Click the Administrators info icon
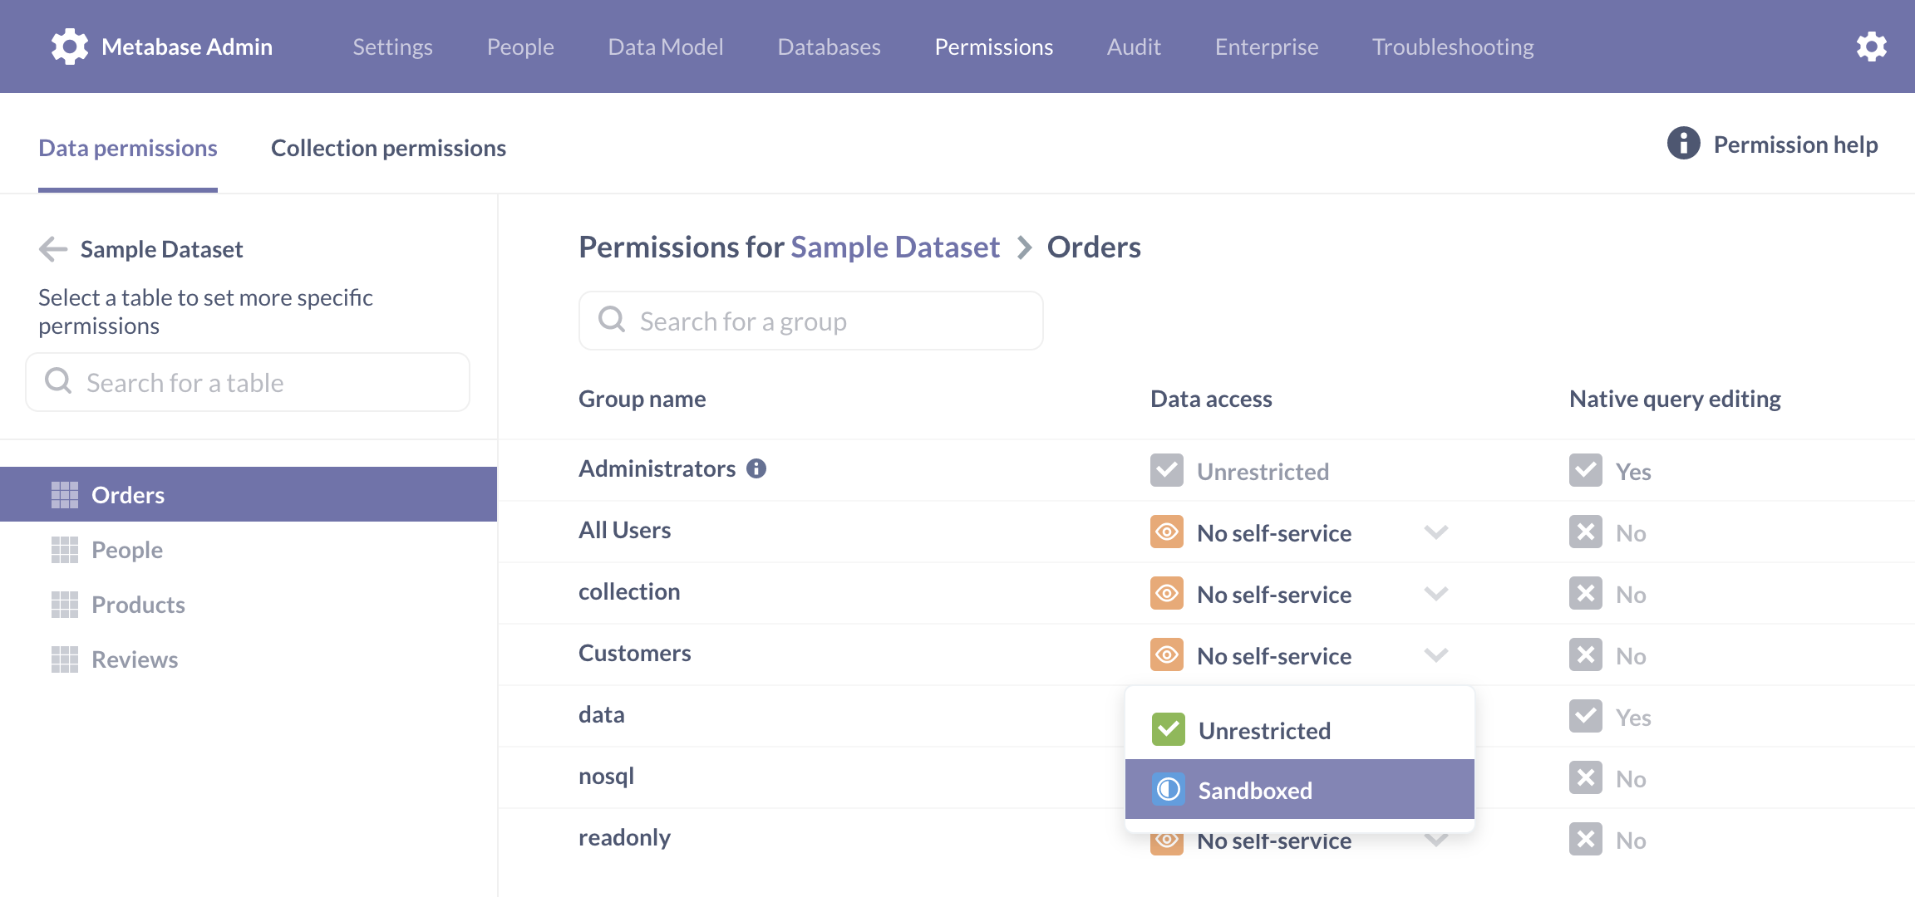Viewport: 1915px width, 897px height. (x=756, y=468)
